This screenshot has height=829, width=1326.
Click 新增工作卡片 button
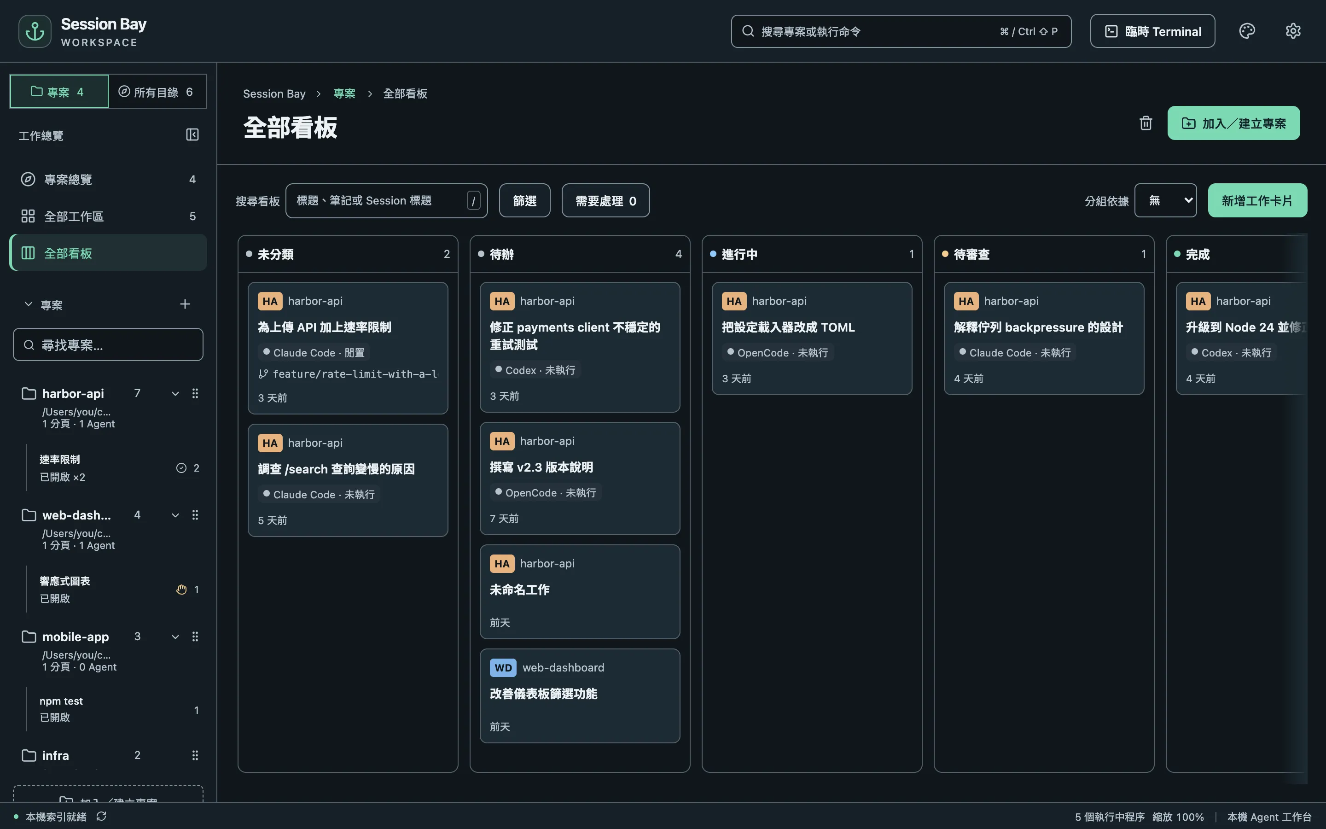[x=1257, y=201]
